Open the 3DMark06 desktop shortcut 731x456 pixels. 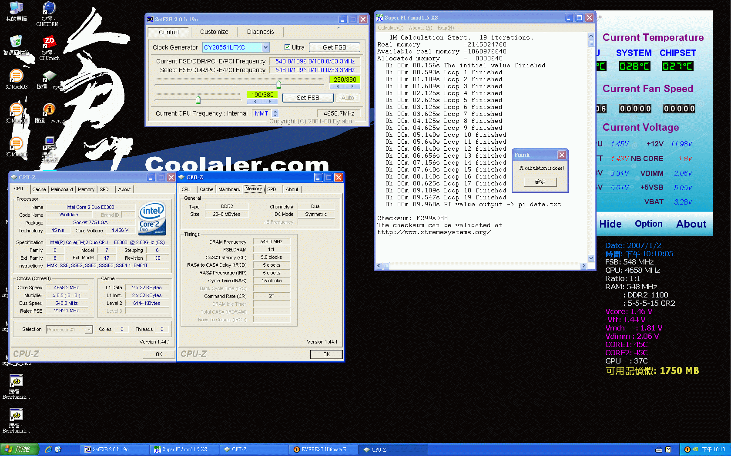click(x=16, y=147)
